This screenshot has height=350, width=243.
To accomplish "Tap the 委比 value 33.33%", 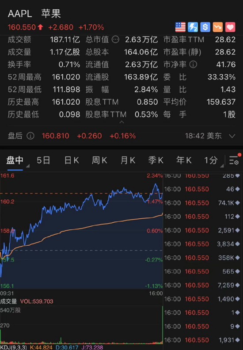I will [x=222, y=77].
